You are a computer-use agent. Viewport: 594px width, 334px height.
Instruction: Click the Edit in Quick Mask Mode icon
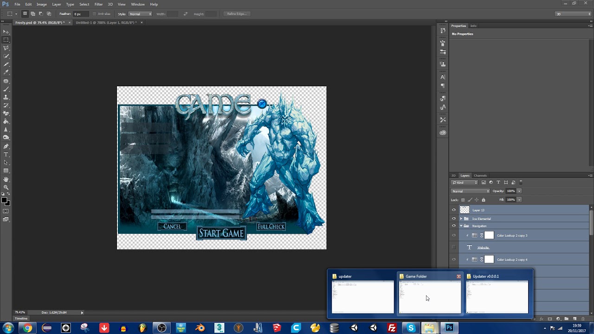point(6,211)
